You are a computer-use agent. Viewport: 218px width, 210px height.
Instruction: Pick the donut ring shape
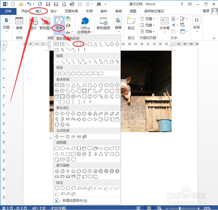pos(68,96)
